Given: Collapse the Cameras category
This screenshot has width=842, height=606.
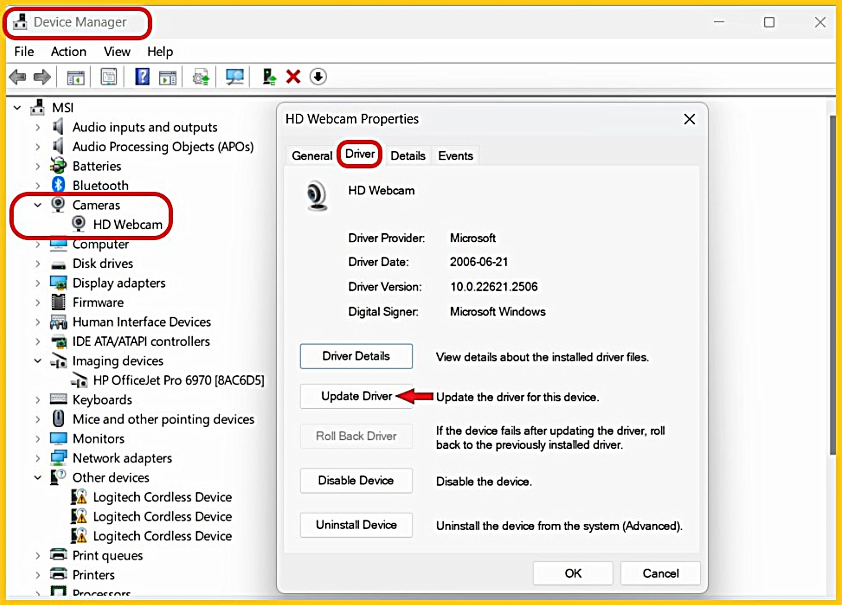Looking at the screenshot, I should click(x=38, y=205).
